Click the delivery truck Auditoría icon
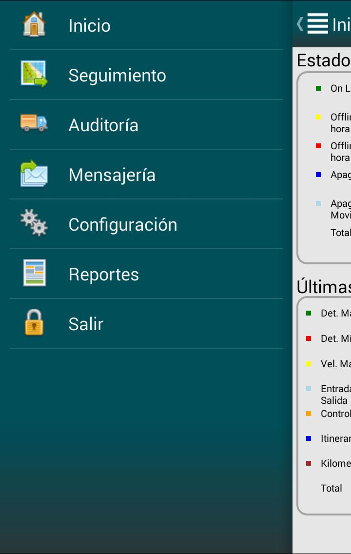The width and height of the screenshot is (351, 554). 34,123
